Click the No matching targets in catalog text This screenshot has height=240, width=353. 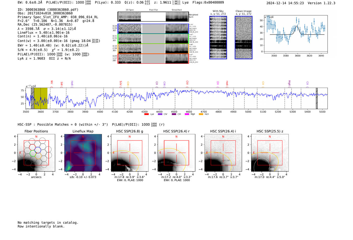click(48, 223)
